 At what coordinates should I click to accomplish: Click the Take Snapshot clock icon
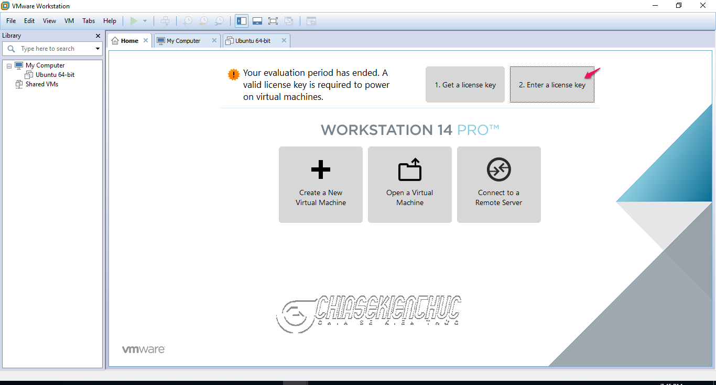point(187,21)
